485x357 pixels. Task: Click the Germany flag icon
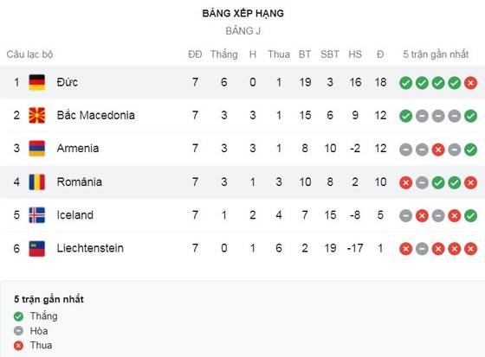pos(36,82)
